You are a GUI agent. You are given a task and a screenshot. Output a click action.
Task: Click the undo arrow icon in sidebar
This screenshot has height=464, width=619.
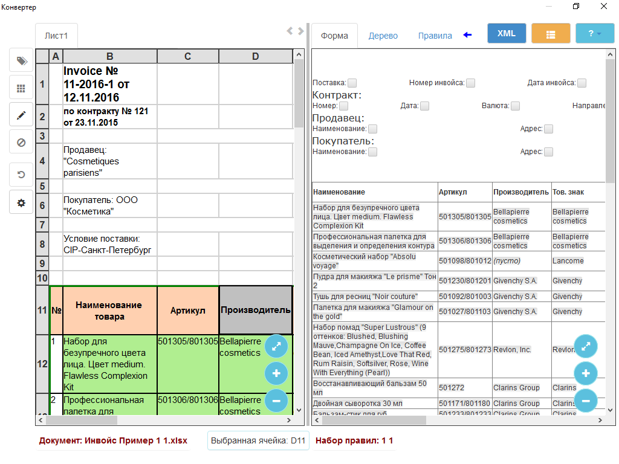[x=21, y=175]
